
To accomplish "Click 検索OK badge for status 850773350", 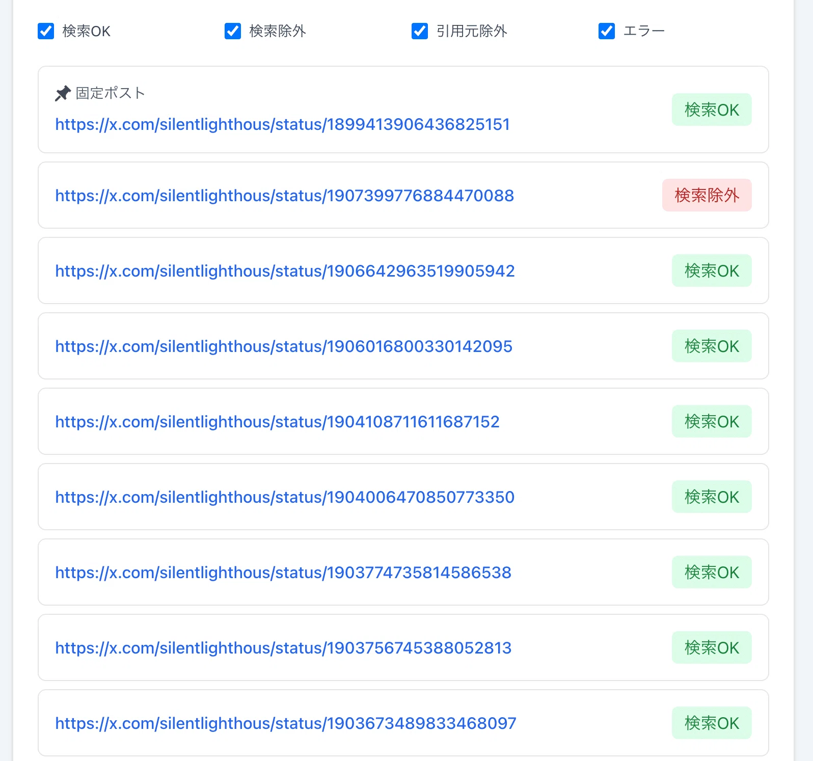I will click(x=712, y=497).
